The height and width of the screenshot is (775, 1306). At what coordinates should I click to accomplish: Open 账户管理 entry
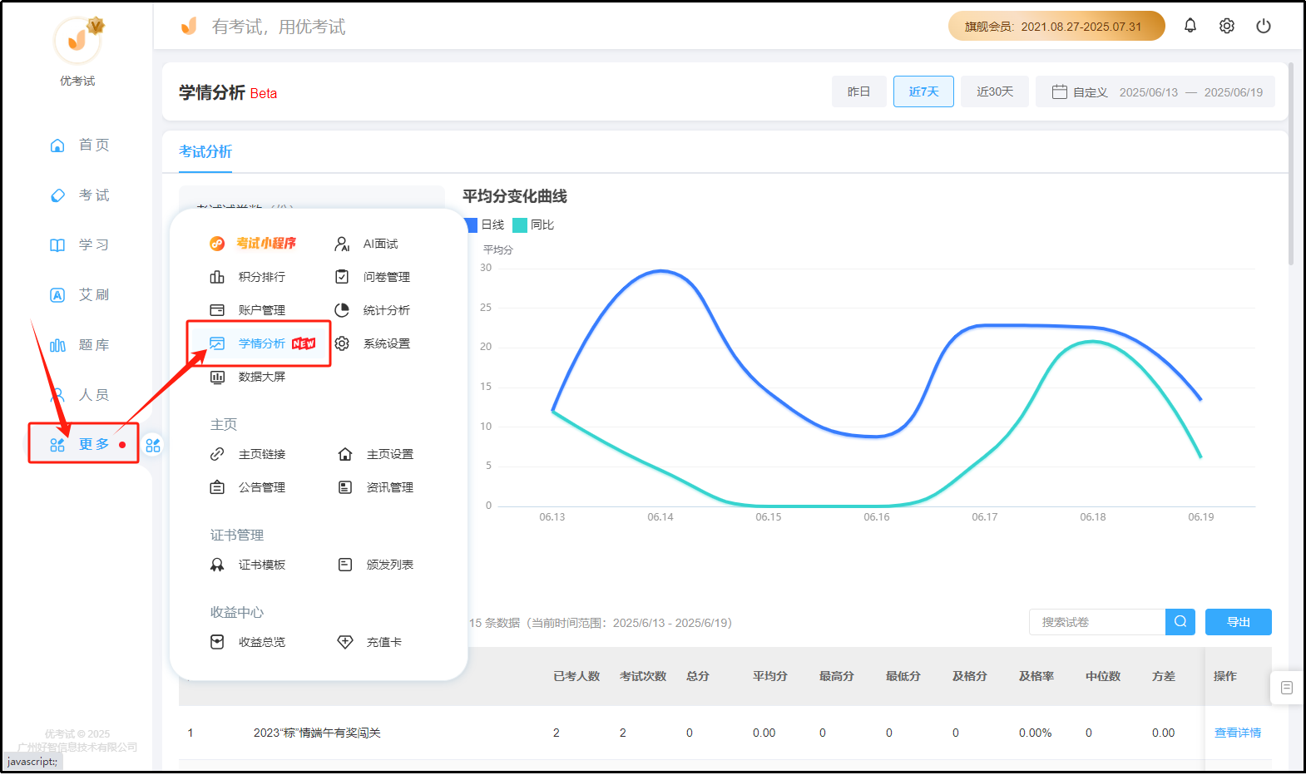click(x=247, y=310)
